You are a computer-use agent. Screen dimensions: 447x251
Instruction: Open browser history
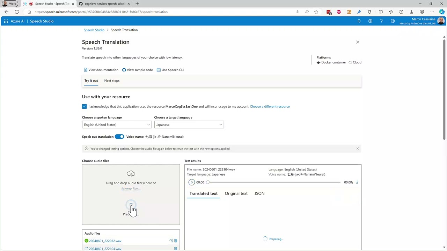click(401, 12)
